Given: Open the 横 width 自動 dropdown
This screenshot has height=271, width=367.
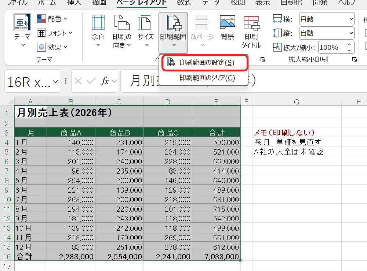Looking at the screenshot, I should tap(327, 19).
